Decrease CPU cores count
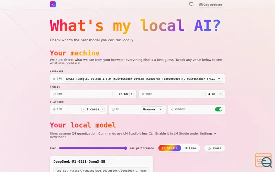275x172 pixels. pyautogui.click(x=84, y=109)
